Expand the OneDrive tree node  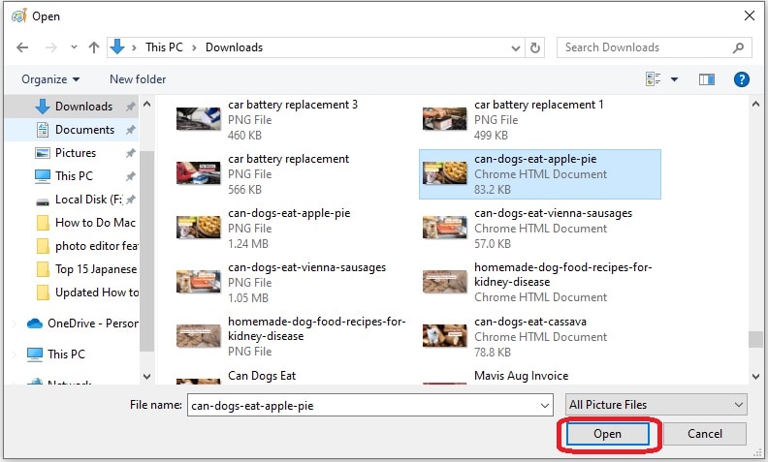12,323
